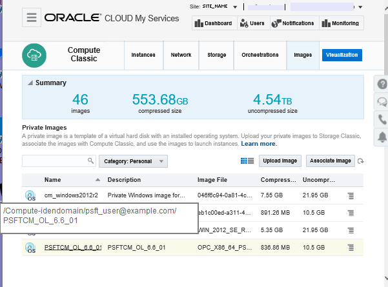Screen dimensions: 388x287
Task: Collapse the Summary section
Action: tap(29, 83)
